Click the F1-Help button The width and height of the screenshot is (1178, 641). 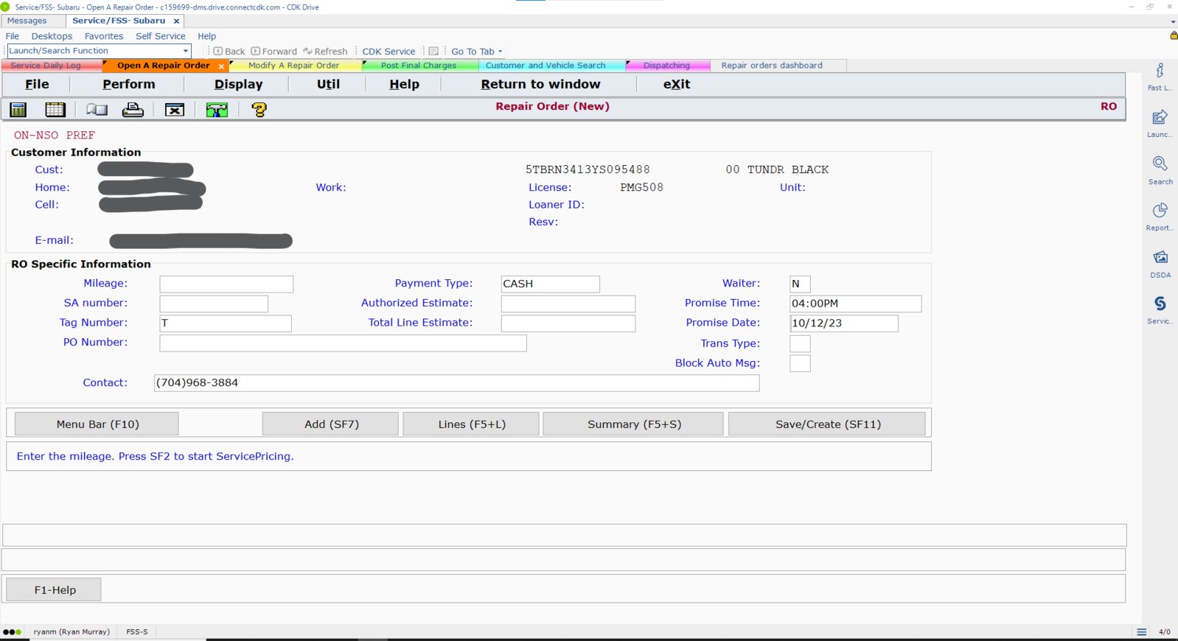(55, 590)
